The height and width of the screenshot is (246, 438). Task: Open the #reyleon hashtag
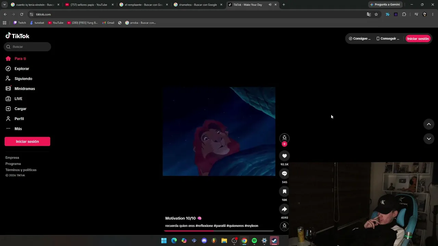(x=251, y=226)
